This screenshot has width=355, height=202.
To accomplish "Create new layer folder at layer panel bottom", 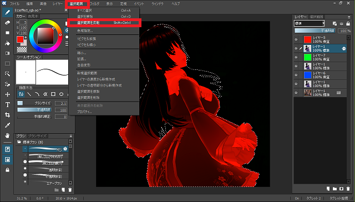I will click(334, 189).
